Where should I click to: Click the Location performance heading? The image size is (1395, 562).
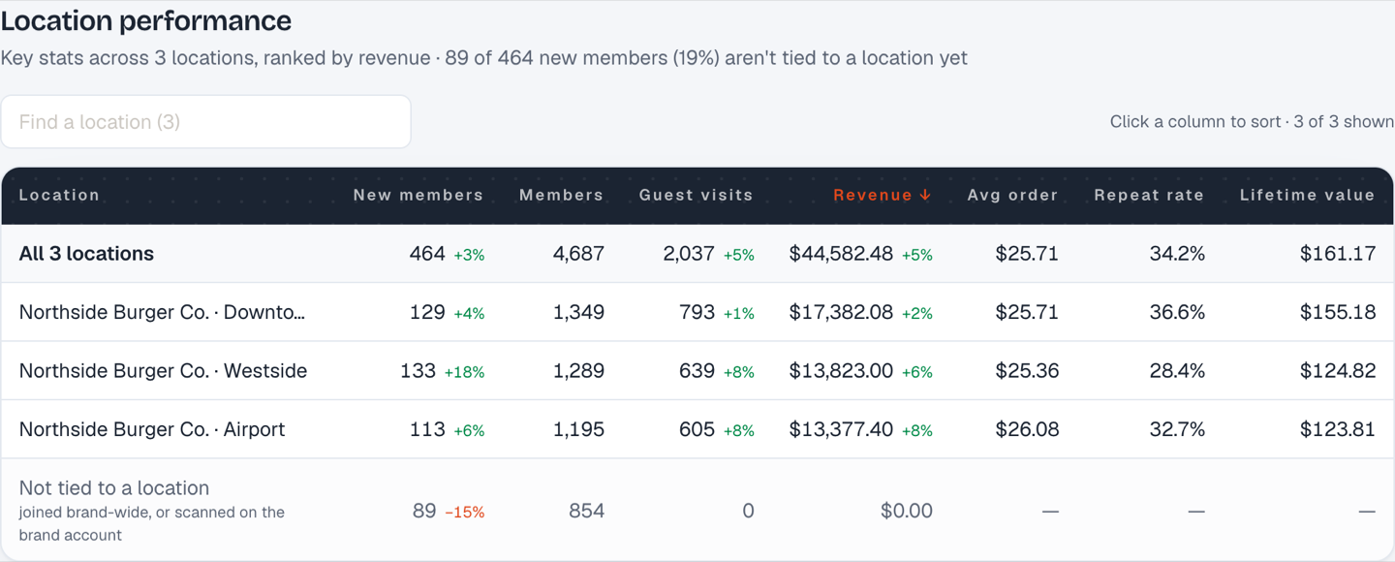[x=146, y=20]
